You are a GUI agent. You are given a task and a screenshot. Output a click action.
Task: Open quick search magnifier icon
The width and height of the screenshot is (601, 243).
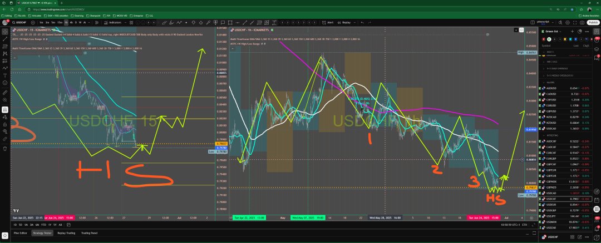pyautogui.click(x=560, y=23)
